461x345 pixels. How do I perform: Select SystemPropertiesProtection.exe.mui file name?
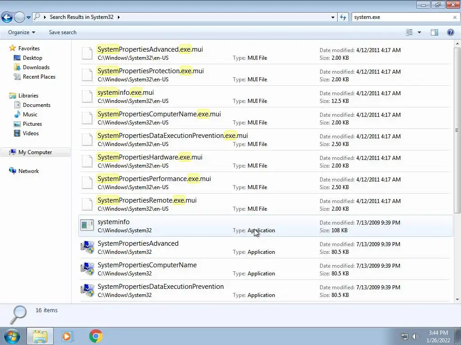pos(150,71)
